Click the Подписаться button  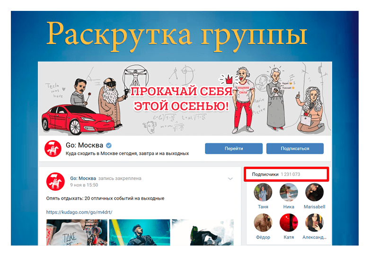295,149
